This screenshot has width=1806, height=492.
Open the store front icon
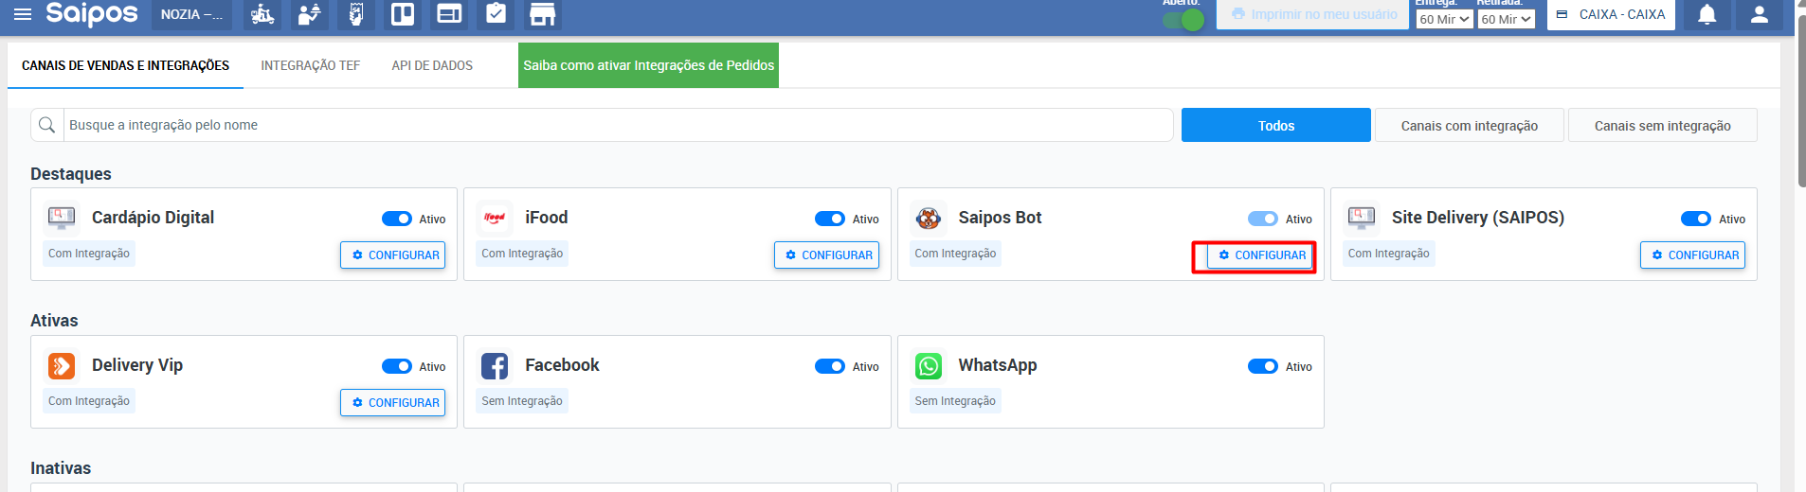point(542,14)
